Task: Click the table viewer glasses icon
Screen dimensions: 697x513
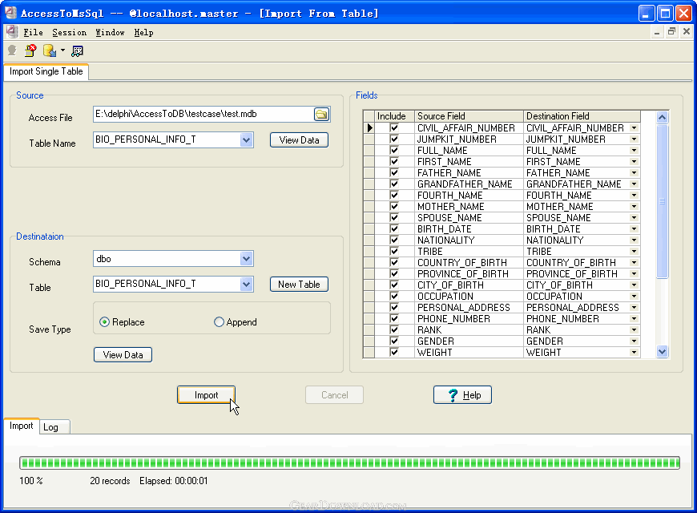Action: coord(77,51)
